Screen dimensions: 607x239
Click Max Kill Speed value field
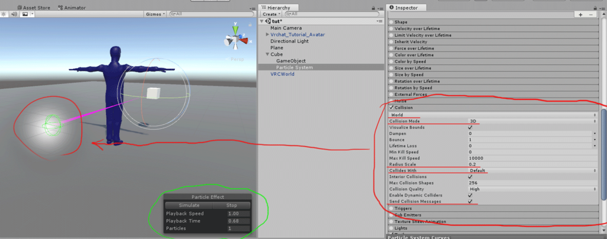(x=532, y=159)
